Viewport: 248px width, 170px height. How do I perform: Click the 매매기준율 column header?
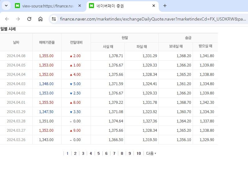pos(47,42)
